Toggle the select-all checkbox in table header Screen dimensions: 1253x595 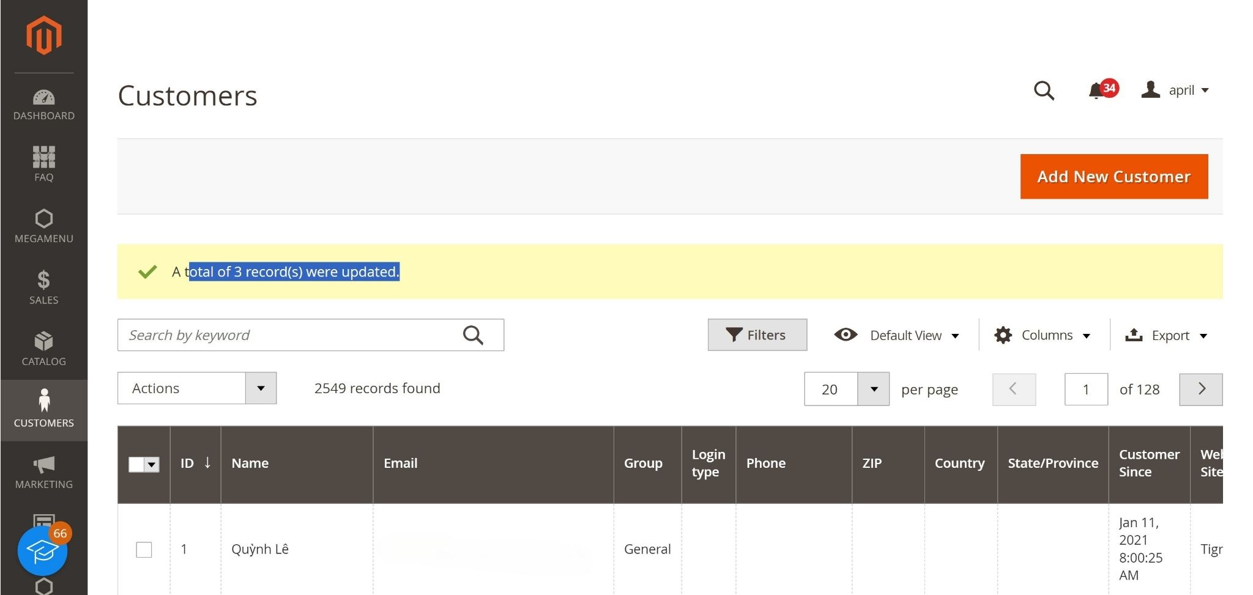click(x=137, y=464)
